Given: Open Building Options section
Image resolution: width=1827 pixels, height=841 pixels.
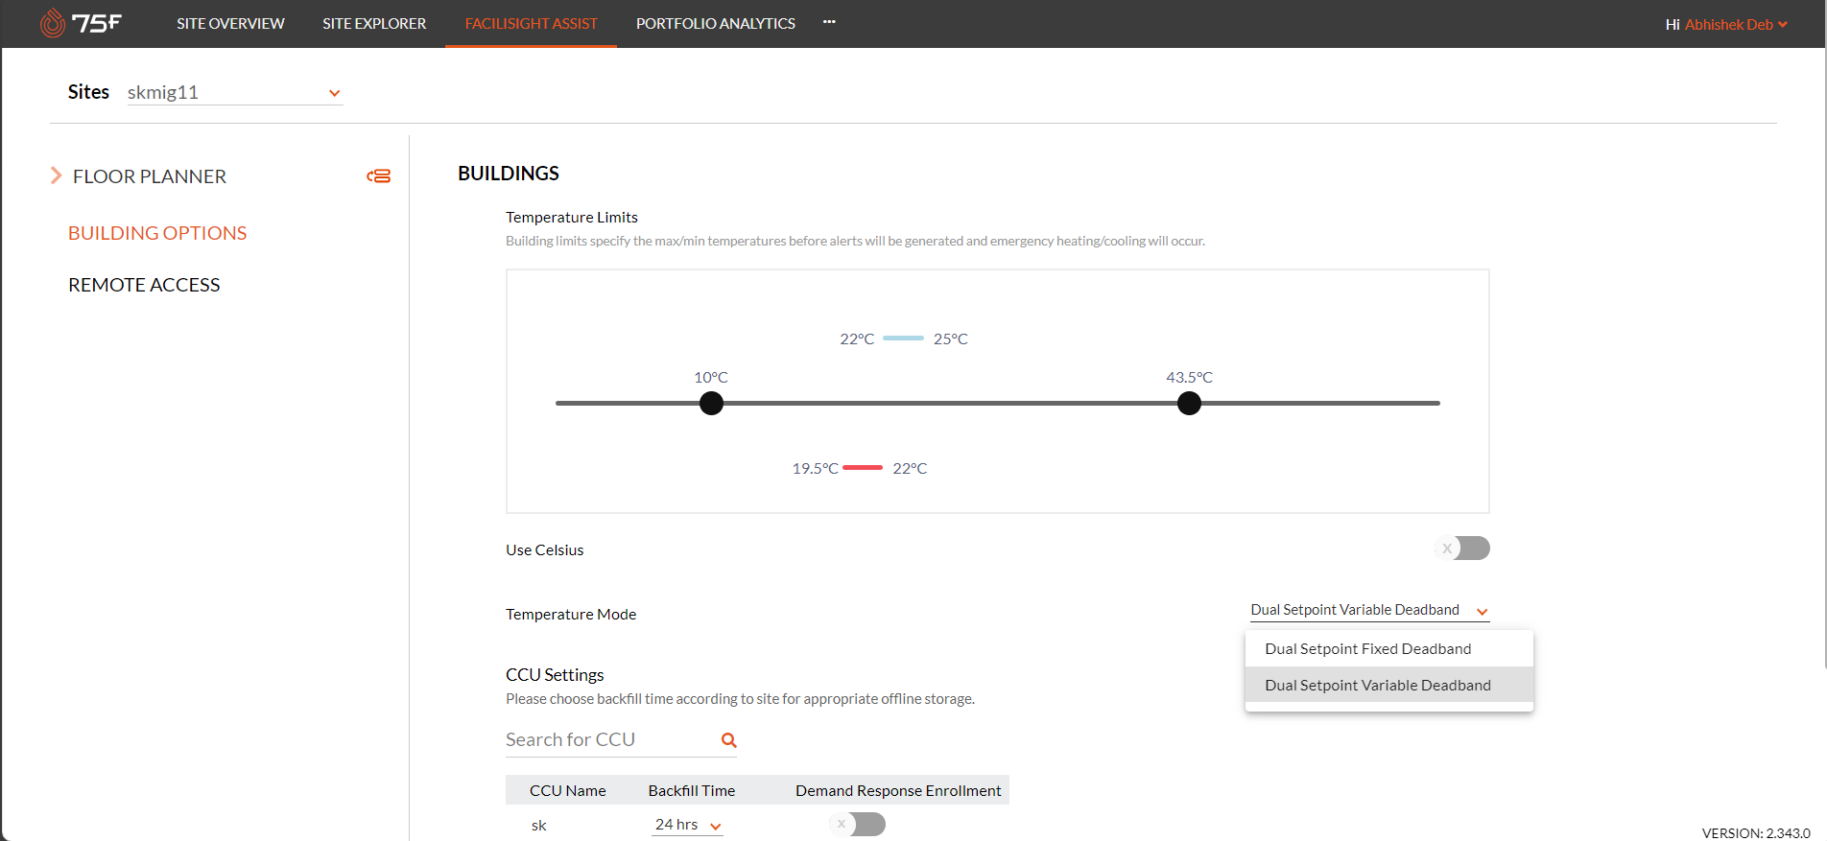Looking at the screenshot, I should click(x=157, y=233).
